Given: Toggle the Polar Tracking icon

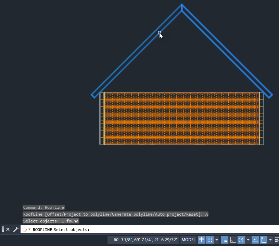Looking at the screenshot, I should click(241, 240).
